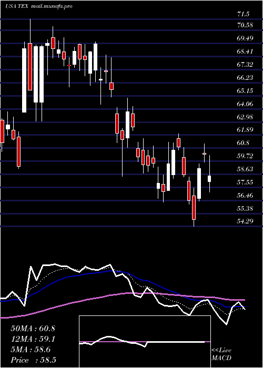Click the 5MA : 58.6 readout
The height and width of the screenshot is (368, 263).
coord(31,350)
